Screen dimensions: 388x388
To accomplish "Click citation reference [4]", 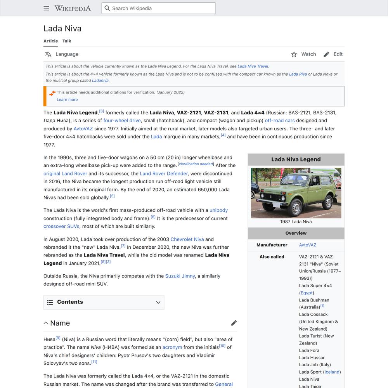I will [x=223, y=135].
